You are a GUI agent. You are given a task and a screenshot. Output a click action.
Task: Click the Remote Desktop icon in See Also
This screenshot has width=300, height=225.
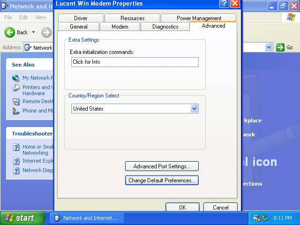(x=16, y=101)
